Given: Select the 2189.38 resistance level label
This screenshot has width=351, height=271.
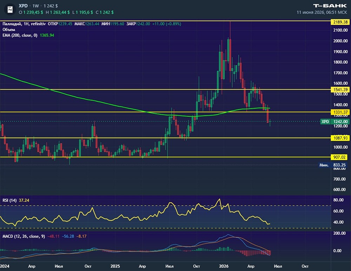Looking at the screenshot, I should point(340,22).
